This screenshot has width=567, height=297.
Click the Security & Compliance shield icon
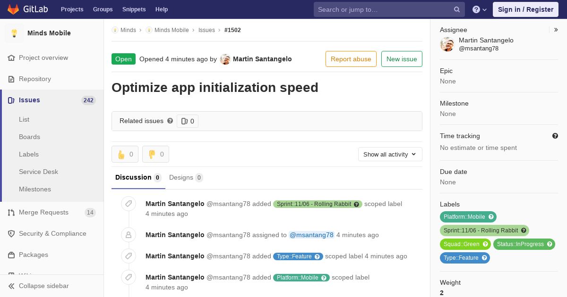click(11, 233)
